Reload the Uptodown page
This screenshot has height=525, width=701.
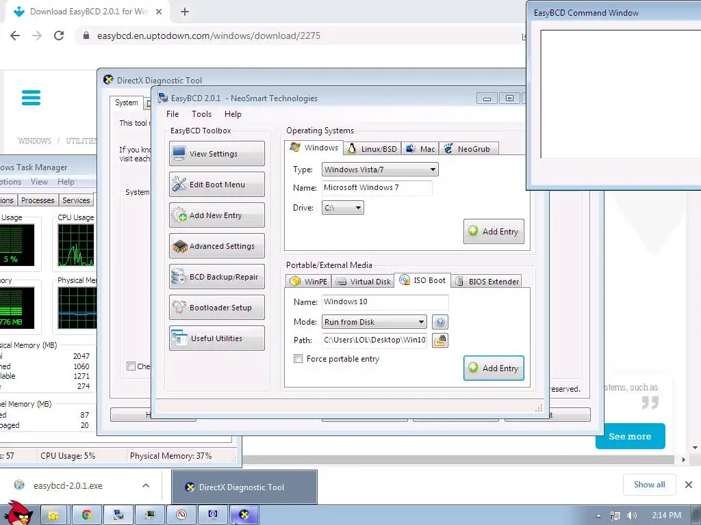(59, 36)
